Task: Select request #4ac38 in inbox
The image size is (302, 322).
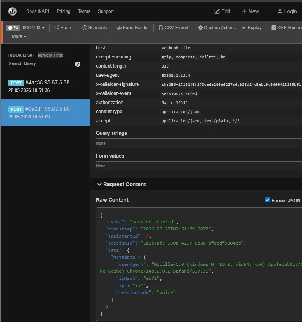Action: click(x=46, y=86)
